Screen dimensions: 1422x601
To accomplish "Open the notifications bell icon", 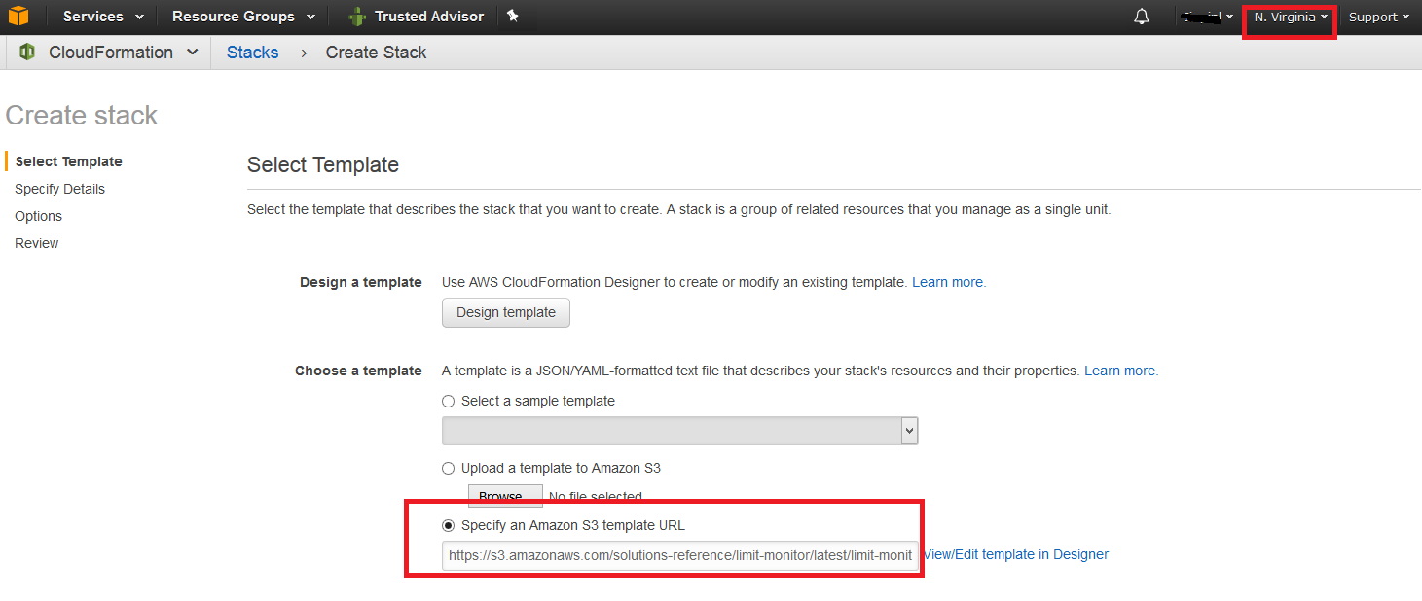I will click(1142, 17).
